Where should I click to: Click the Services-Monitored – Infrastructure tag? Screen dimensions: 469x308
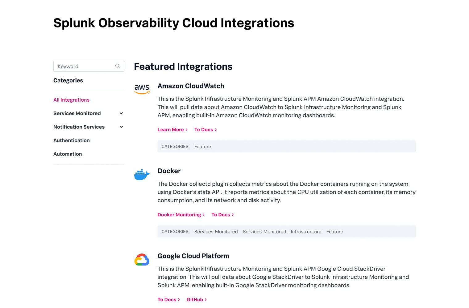click(x=282, y=232)
